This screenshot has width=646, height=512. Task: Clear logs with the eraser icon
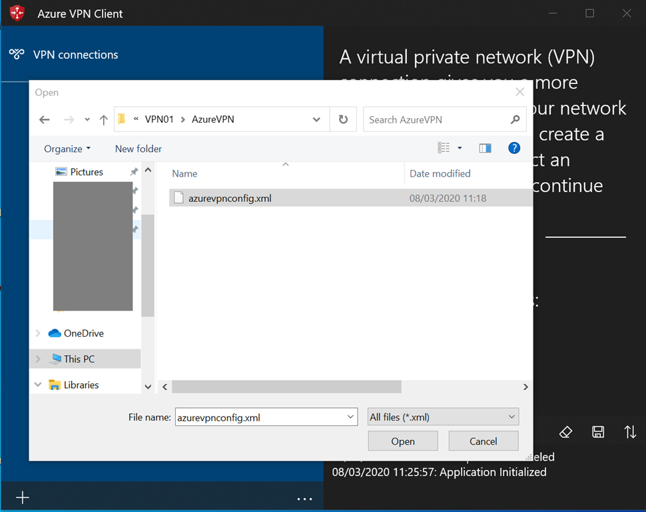(x=565, y=432)
